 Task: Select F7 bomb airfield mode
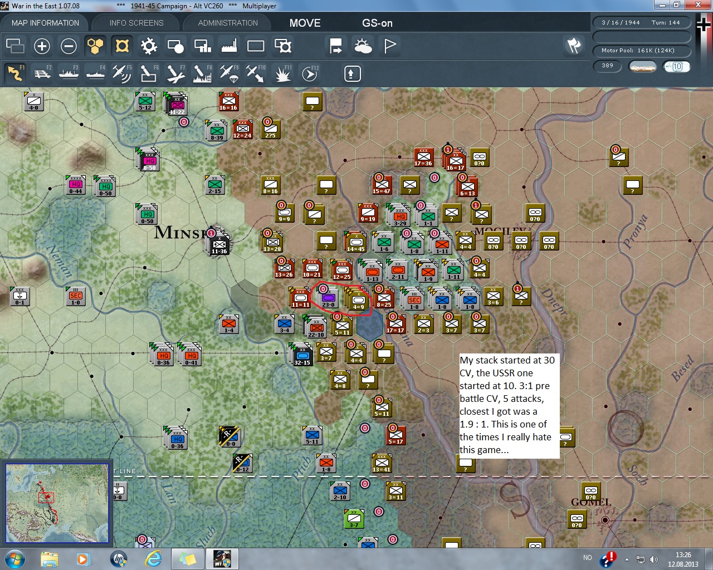click(175, 73)
